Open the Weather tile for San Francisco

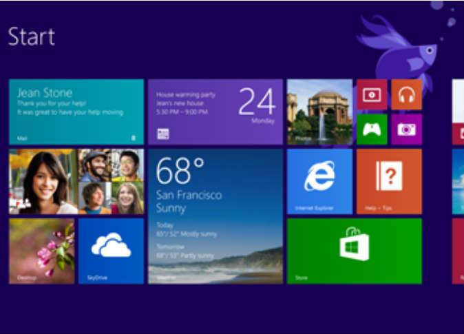pyautogui.click(x=215, y=216)
